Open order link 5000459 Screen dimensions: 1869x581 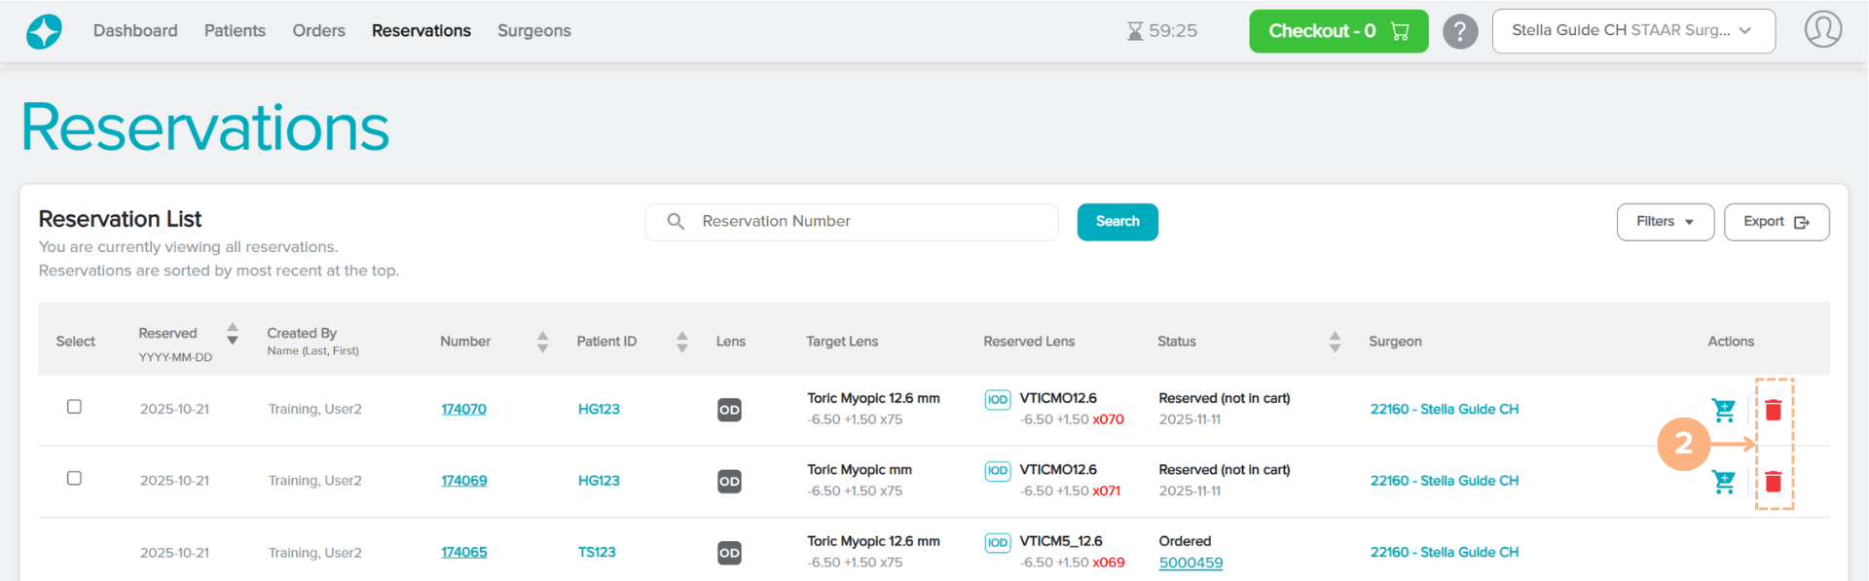pos(1191,563)
